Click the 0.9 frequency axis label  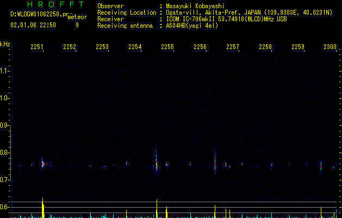5,125
